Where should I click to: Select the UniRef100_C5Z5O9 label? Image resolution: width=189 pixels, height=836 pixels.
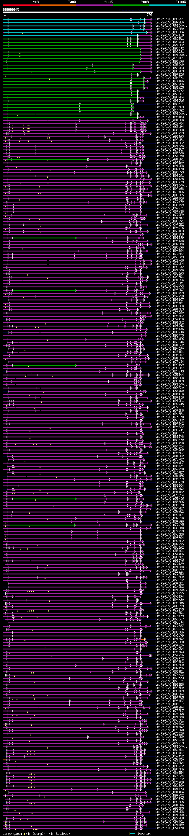pos(170,65)
